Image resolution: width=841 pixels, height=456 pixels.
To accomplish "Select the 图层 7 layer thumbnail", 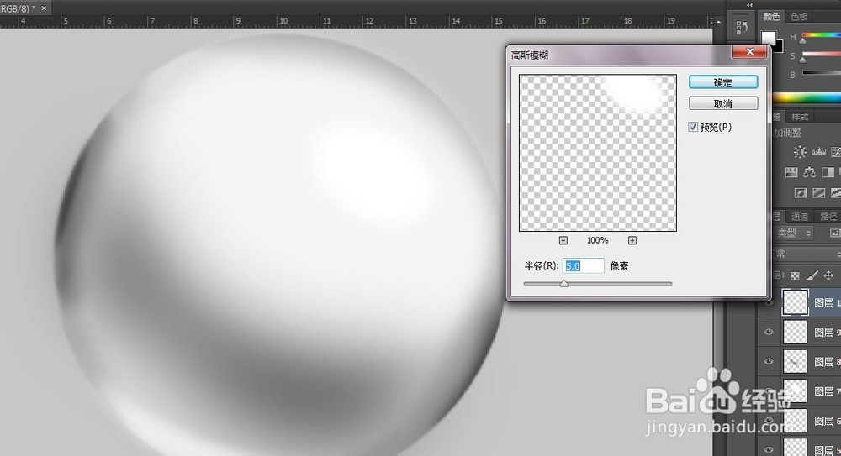I will 795,391.
